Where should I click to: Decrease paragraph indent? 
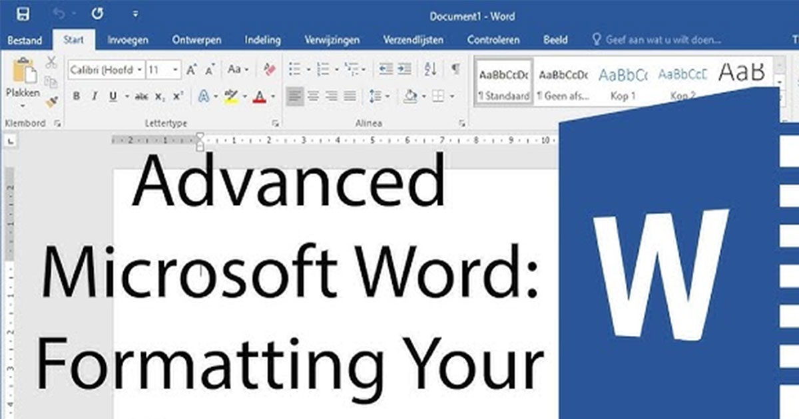click(386, 69)
